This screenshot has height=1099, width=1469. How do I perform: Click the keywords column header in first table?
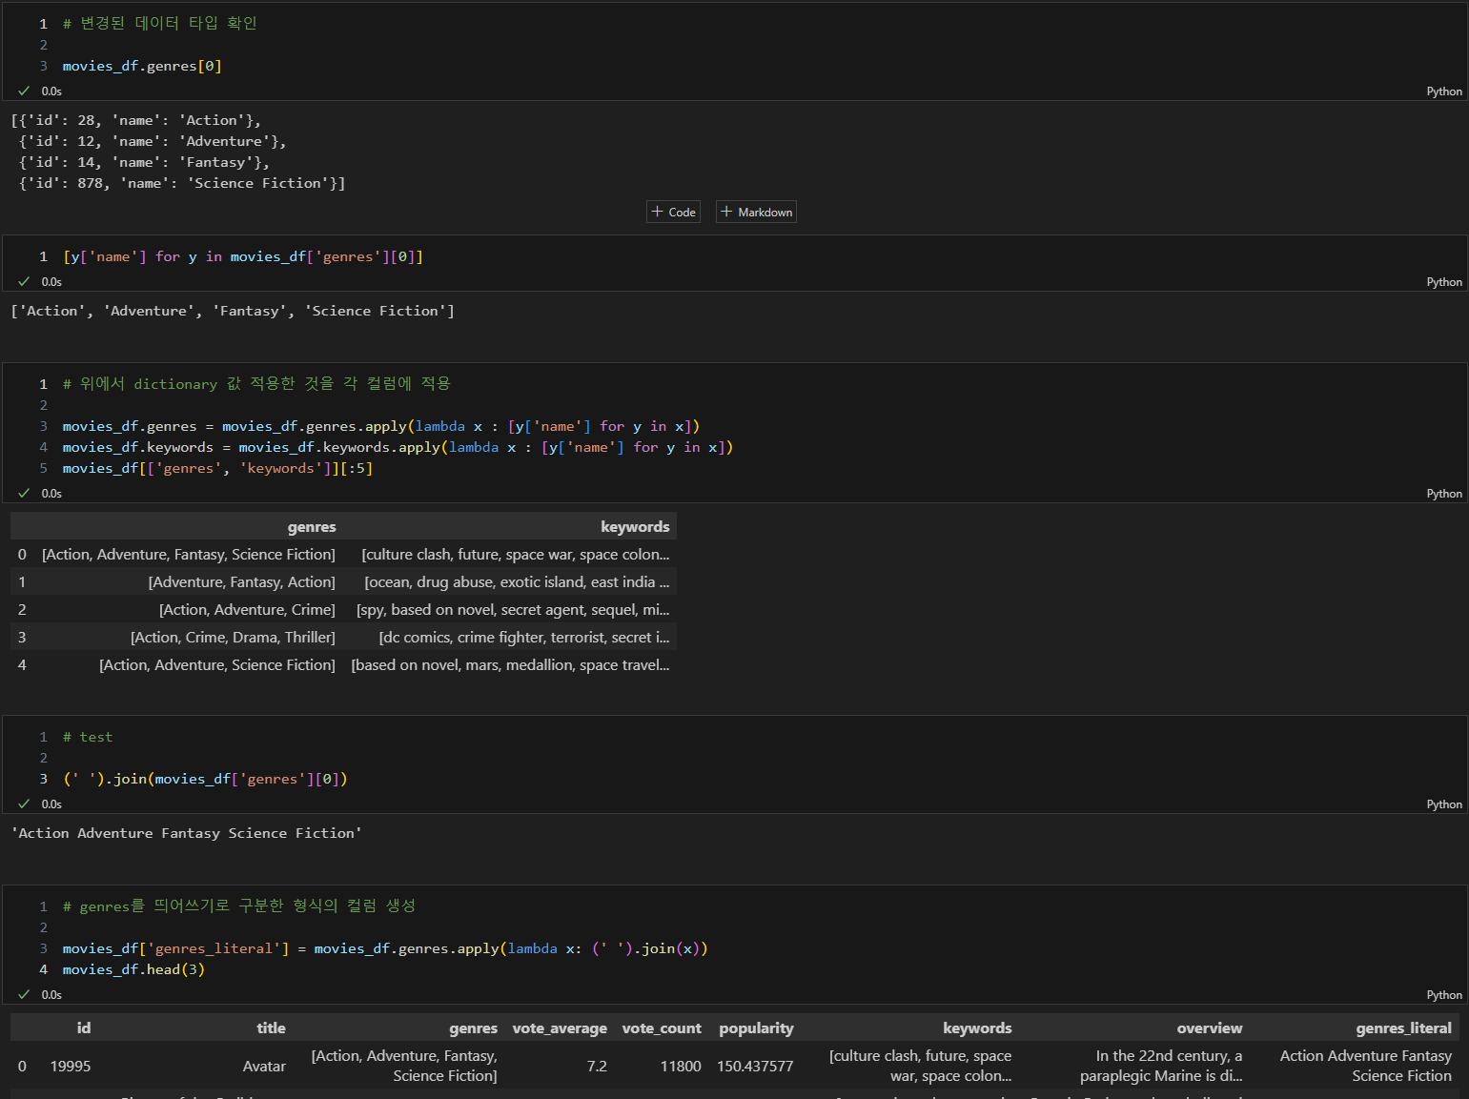(635, 527)
